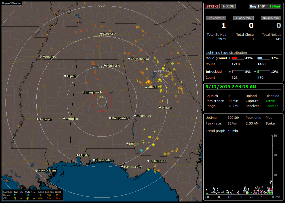This screenshot has height=203, width=285.
Task: Click the Old +CG yellow legend symbol
Action: pos(28,198)
